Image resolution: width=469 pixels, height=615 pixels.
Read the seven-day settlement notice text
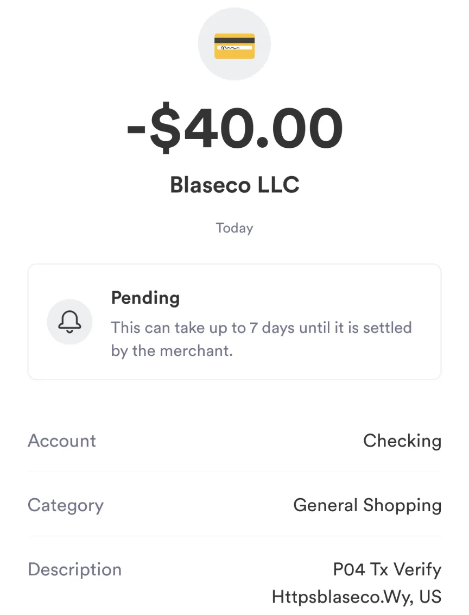point(261,339)
